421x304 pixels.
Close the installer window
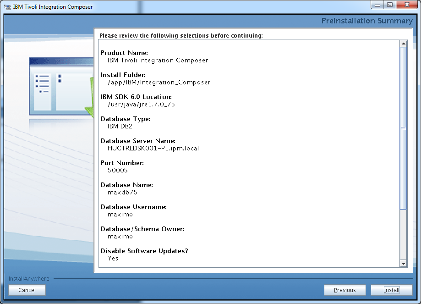point(407,5)
